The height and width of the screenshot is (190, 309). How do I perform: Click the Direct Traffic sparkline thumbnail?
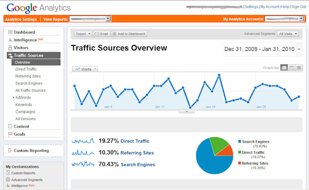click(83, 141)
